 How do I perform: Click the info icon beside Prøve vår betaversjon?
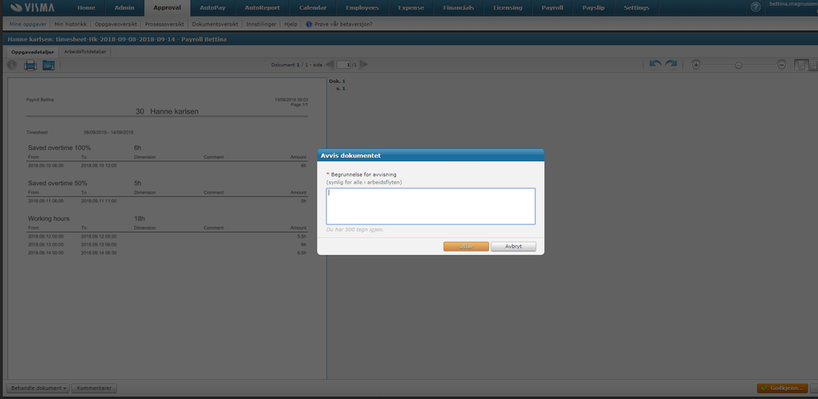(309, 24)
